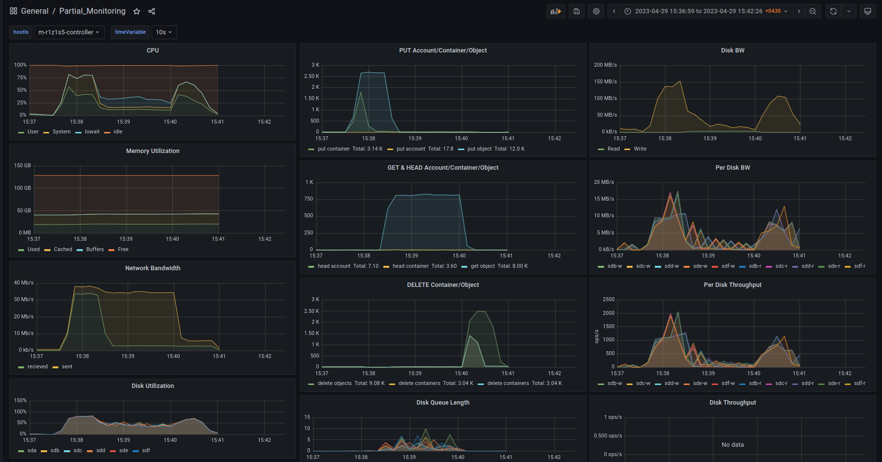Open the m-r1z1s5-controller host dropdown

point(69,32)
